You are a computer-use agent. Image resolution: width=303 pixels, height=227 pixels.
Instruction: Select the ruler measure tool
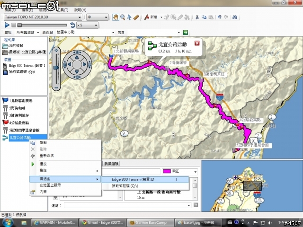pyautogui.click(x=136, y=17)
